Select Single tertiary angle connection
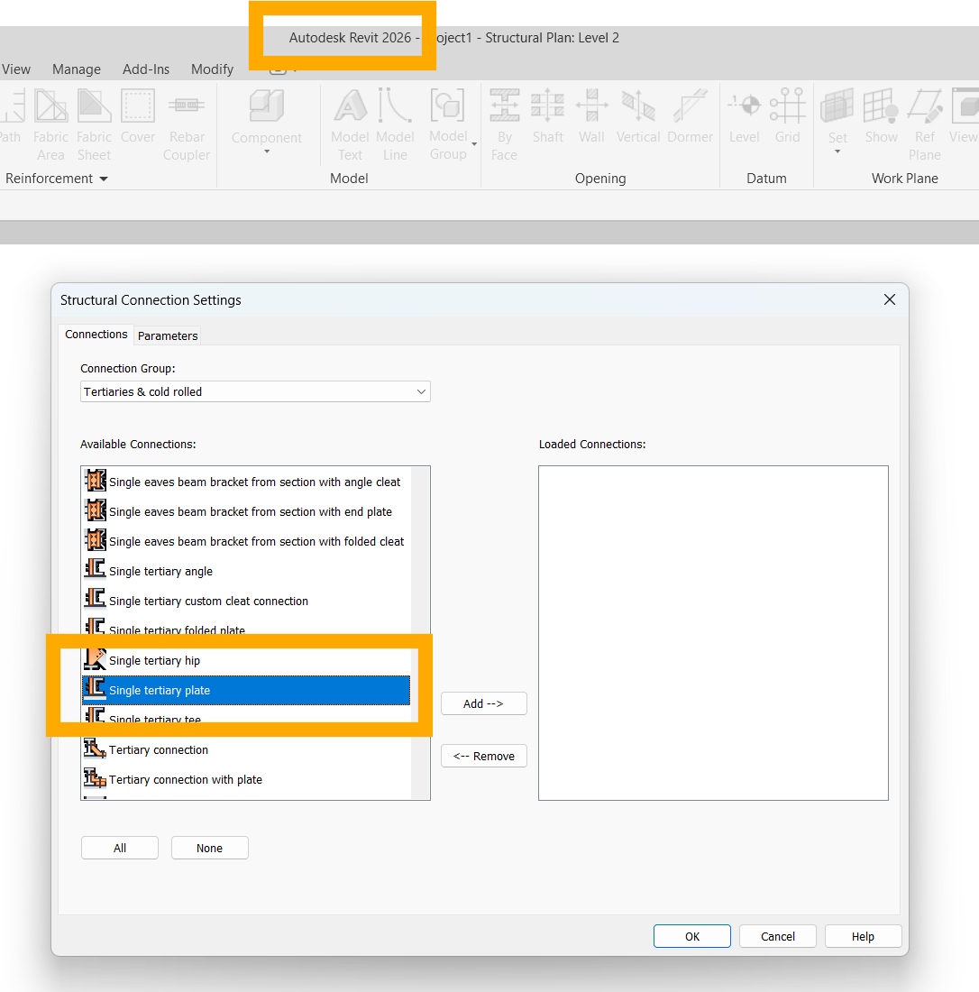The height and width of the screenshot is (992, 979). 247,571
